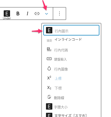Choose the highlighted 行內圖示 menu entry
The width and height of the screenshot is (111, 117).
tap(71, 30)
